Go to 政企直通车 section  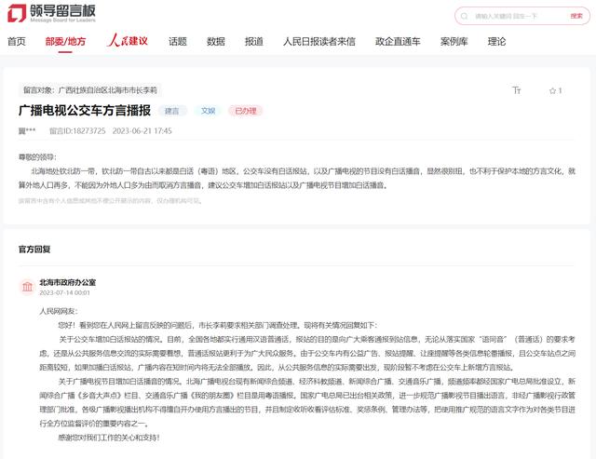[x=398, y=42]
